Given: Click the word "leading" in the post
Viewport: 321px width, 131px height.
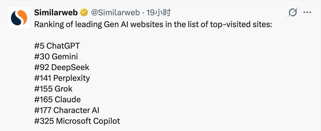Looking at the screenshot, I should (x=87, y=24).
